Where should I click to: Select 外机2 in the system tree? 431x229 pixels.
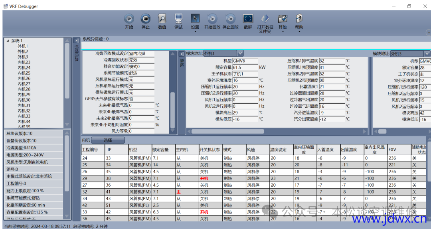pyautogui.click(x=23, y=51)
